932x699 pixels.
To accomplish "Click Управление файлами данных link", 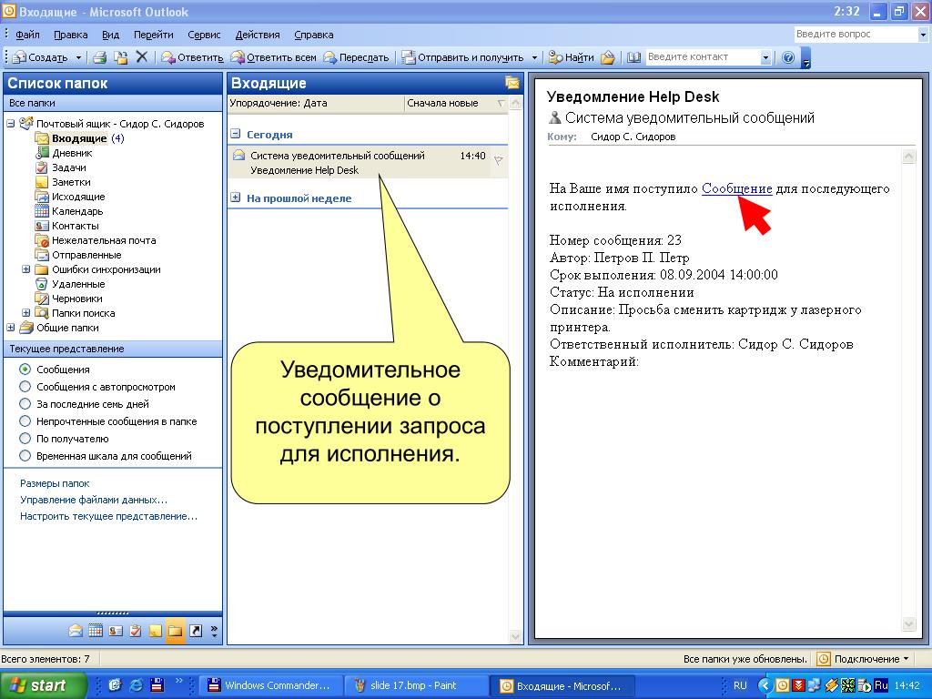I will coord(94,500).
